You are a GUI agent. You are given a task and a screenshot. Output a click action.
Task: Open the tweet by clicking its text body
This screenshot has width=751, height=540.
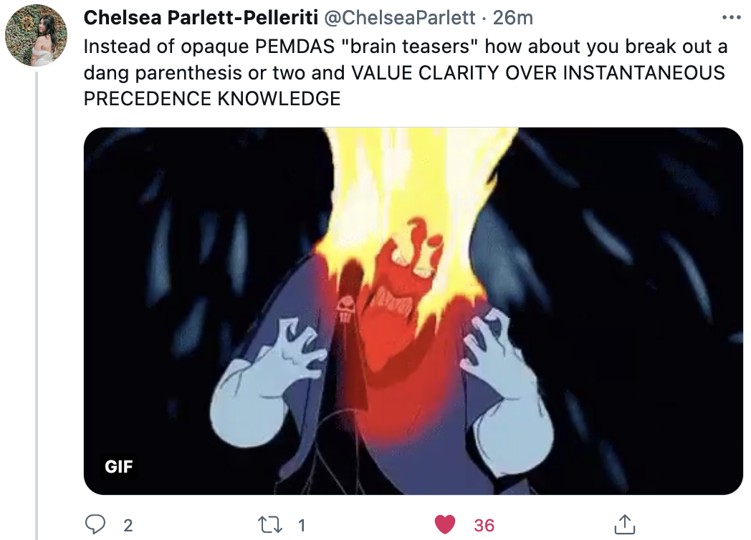[x=405, y=73]
